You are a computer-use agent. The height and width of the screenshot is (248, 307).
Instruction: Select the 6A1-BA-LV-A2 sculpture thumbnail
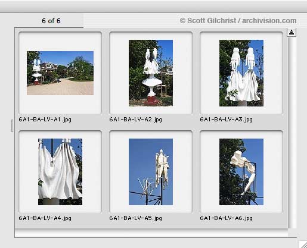151,73
